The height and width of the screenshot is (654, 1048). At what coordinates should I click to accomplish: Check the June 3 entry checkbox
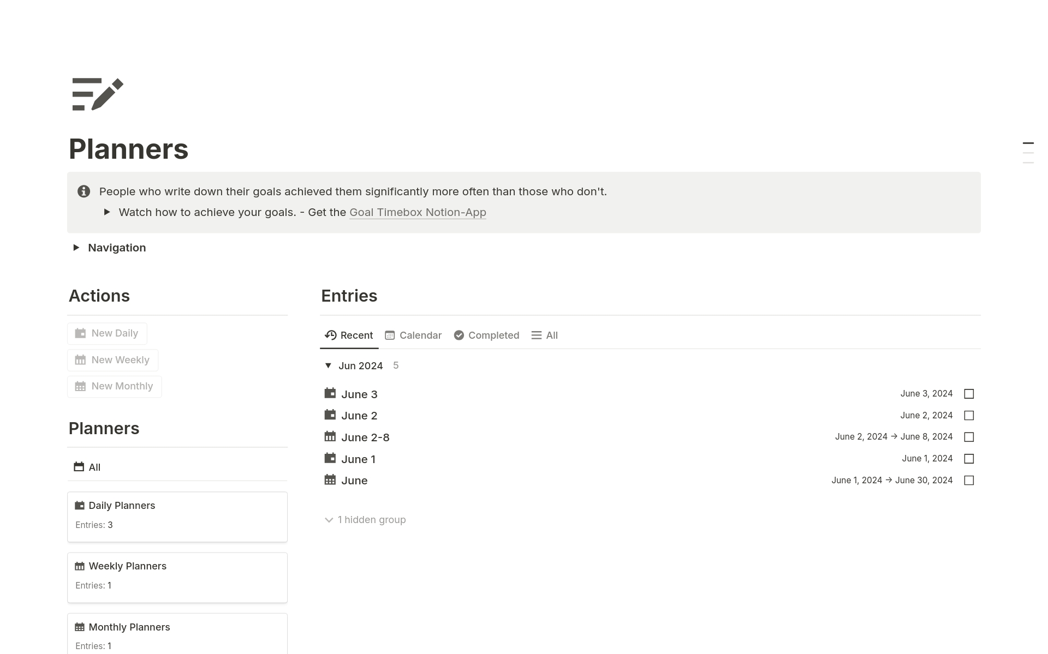[969, 394]
